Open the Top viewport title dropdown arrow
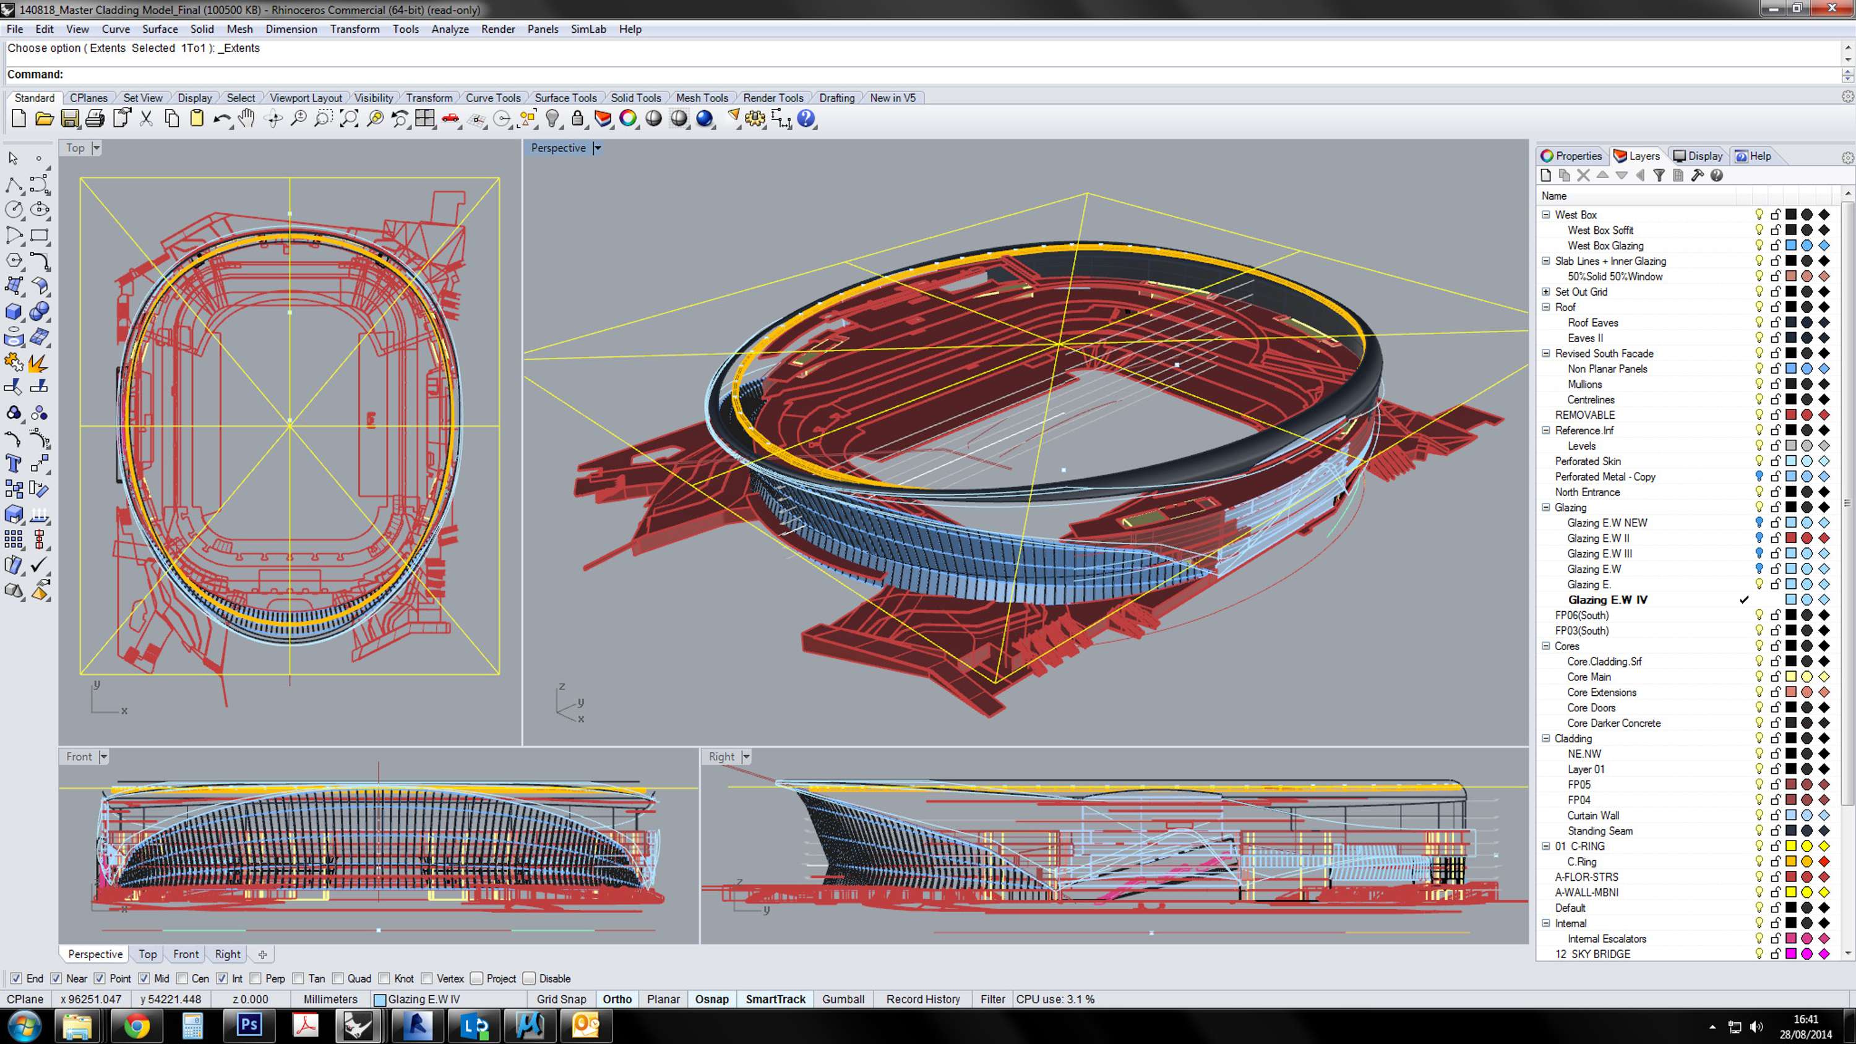 (x=97, y=148)
